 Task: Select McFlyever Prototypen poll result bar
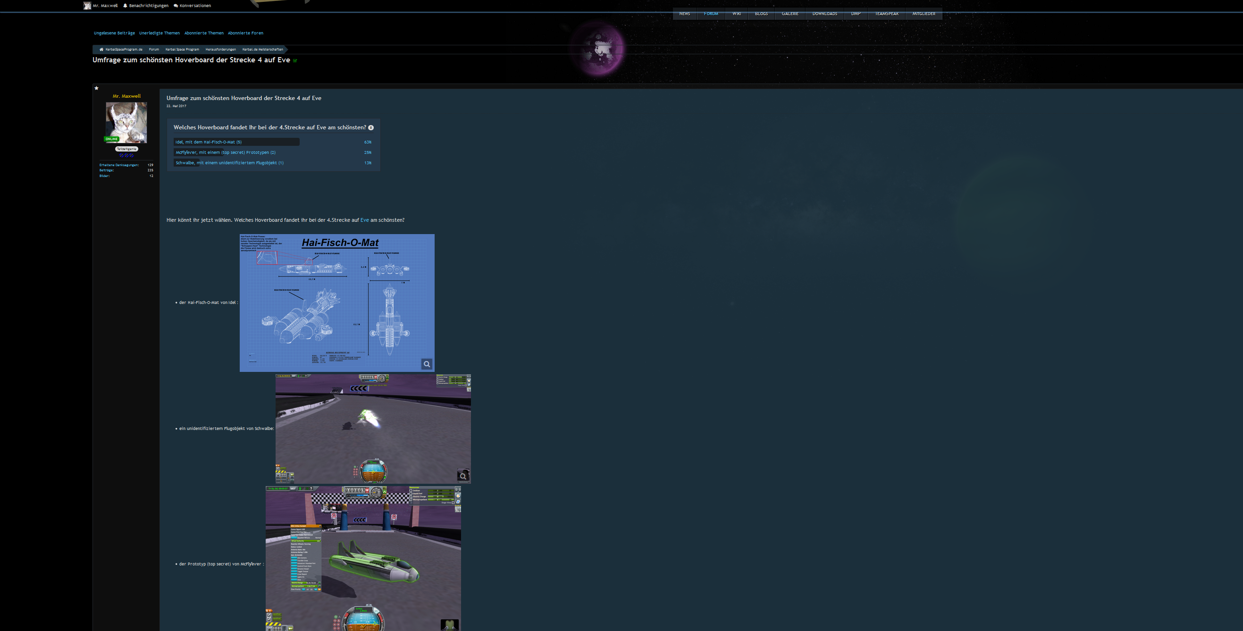click(226, 152)
